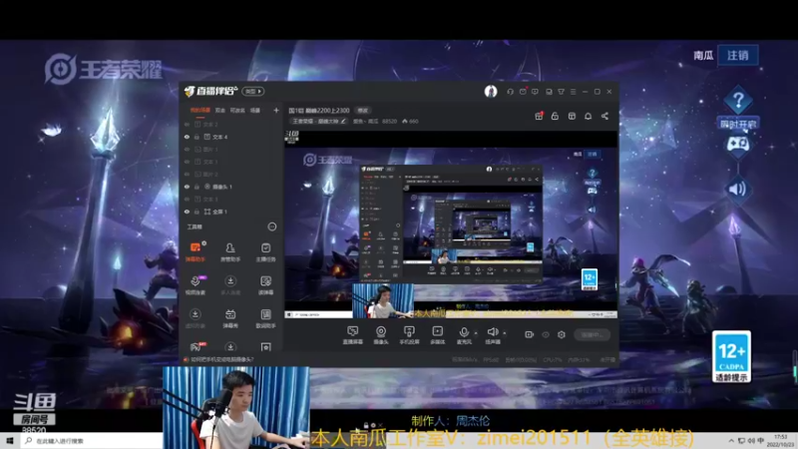Expand speaker options arrow
798x449 pixels.
coord(505,333)
